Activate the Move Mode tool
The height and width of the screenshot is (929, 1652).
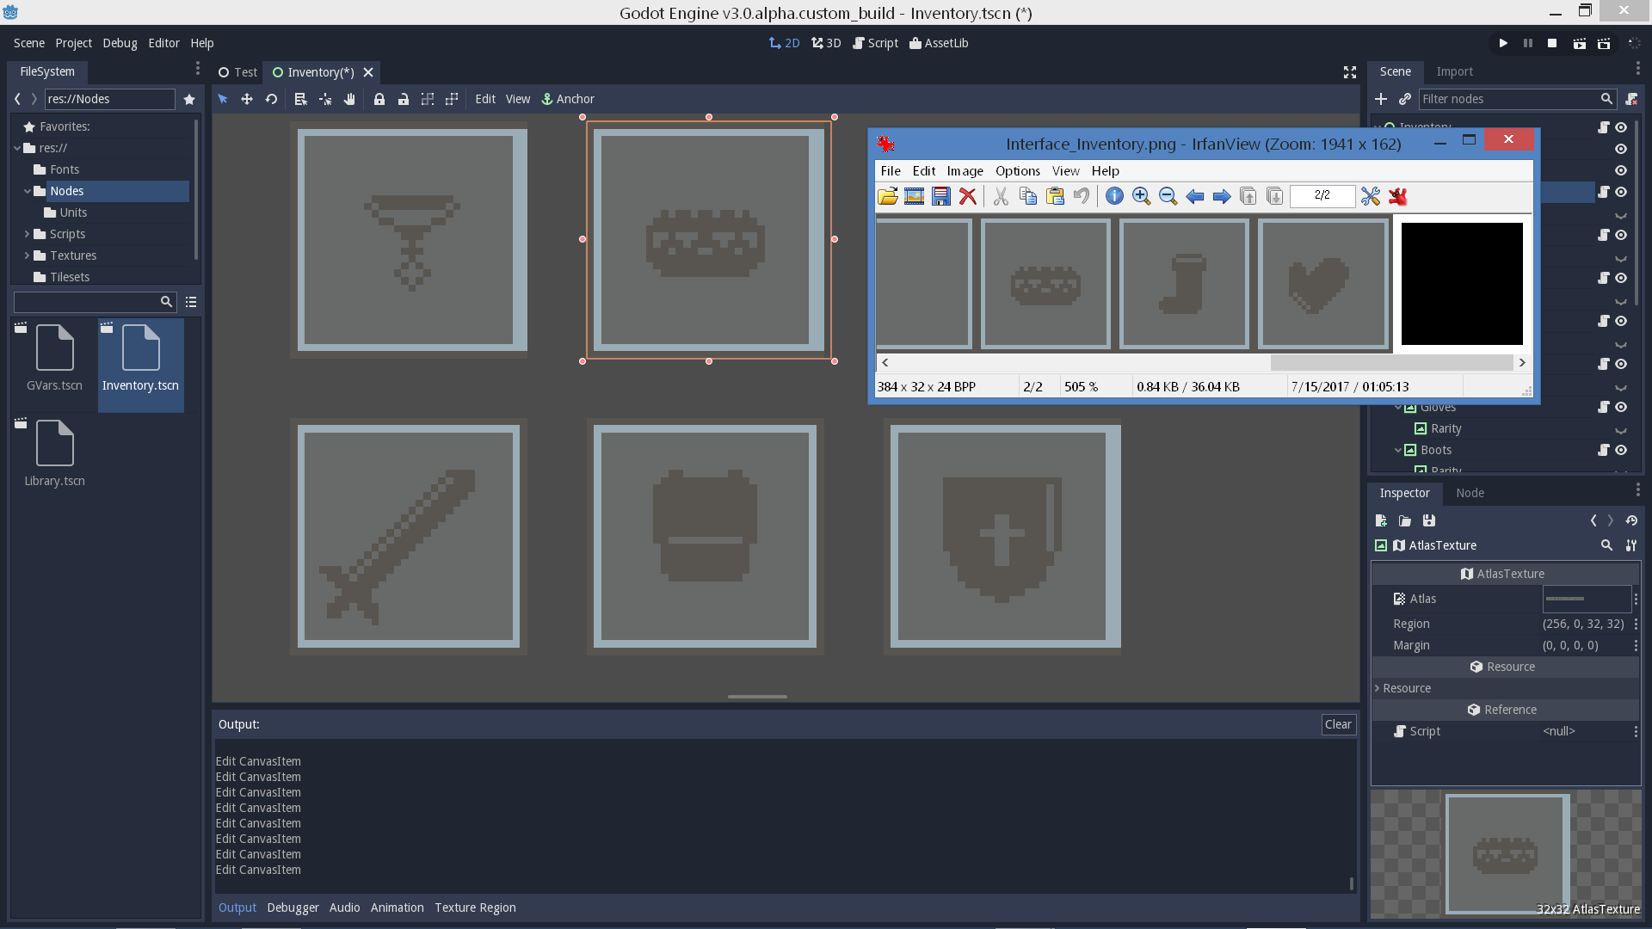coord(247,99)
